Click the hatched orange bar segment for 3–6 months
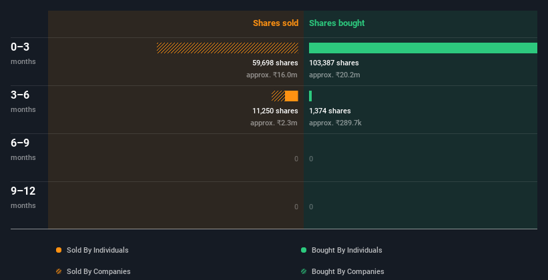This screenshot has width=548, height=280. tap(278, 96)
